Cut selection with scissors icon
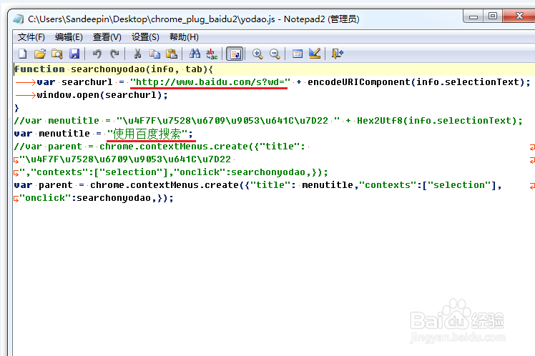 click(137, 54)
